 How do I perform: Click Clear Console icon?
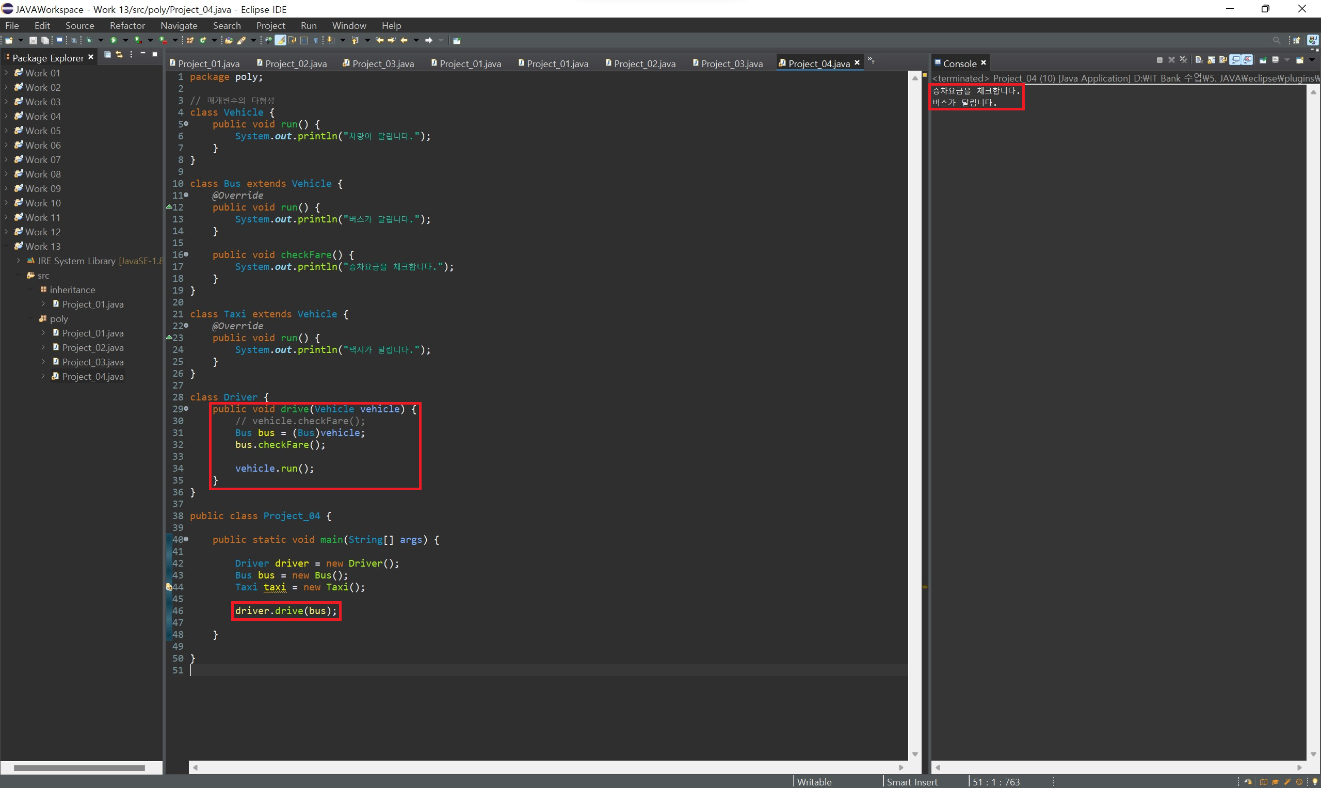point(1198,60)
